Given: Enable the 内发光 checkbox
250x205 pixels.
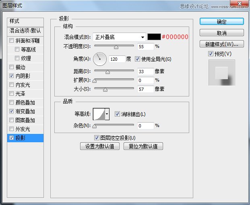Looking at the screenshot, I should click(x=12, y=84).
